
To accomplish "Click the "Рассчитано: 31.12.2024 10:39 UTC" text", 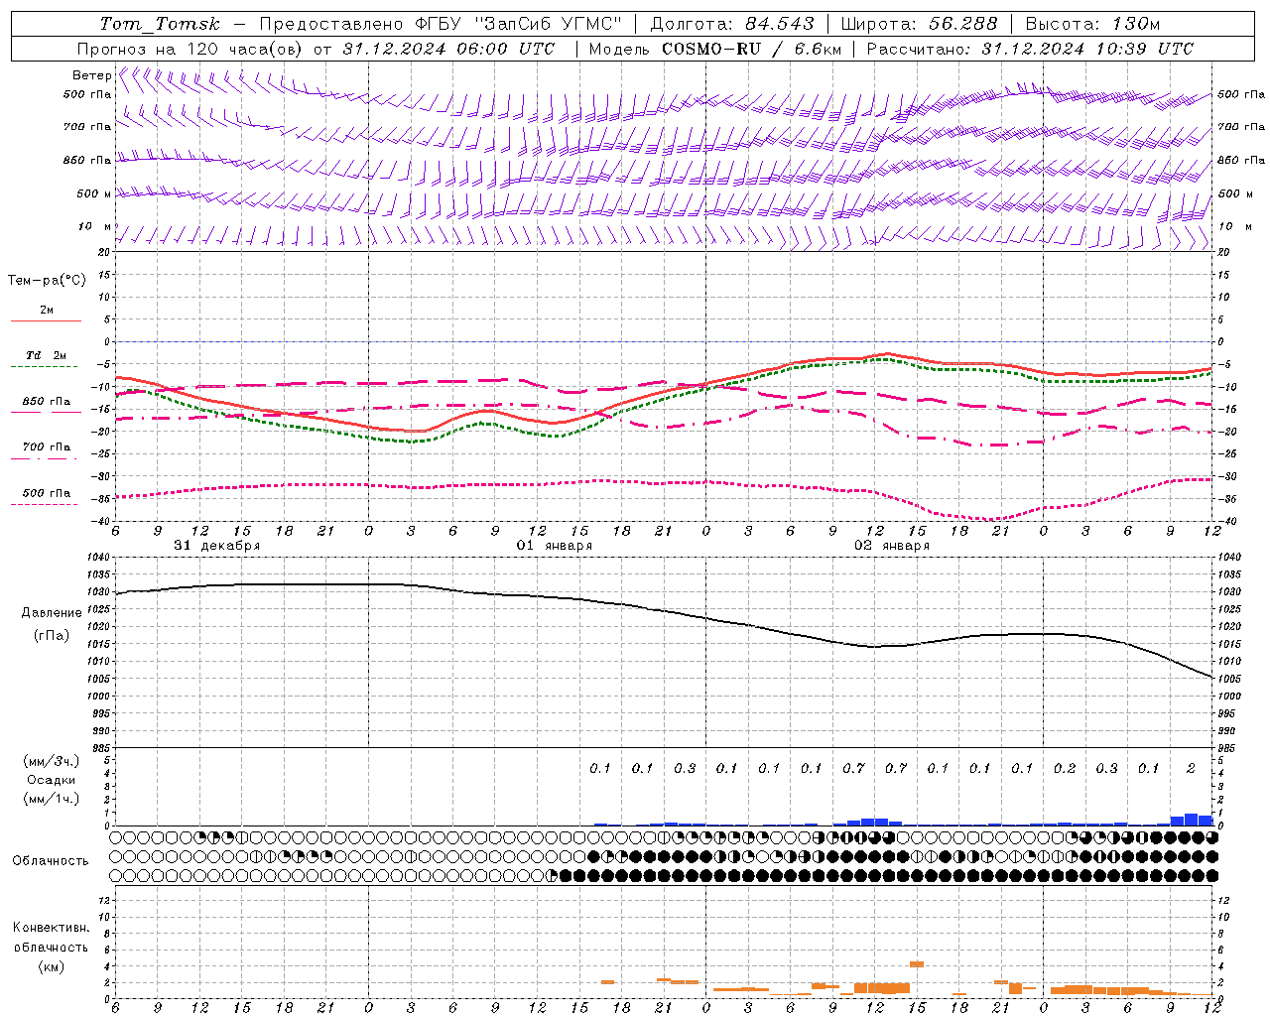I will tap(1030, 49).
